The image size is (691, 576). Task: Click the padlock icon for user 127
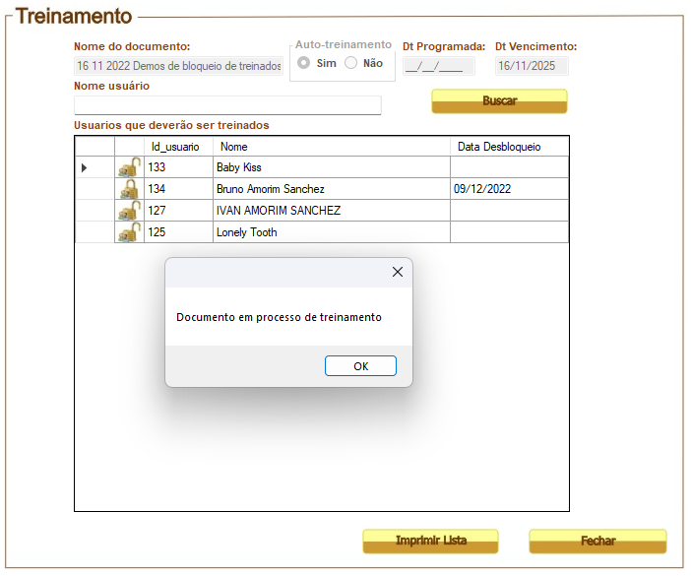[130, 211]
